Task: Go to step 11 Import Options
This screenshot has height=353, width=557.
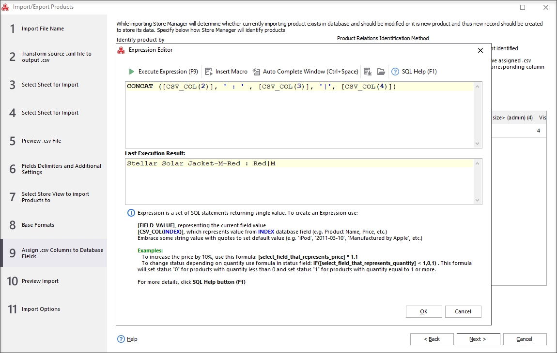Action: point(53,309)
